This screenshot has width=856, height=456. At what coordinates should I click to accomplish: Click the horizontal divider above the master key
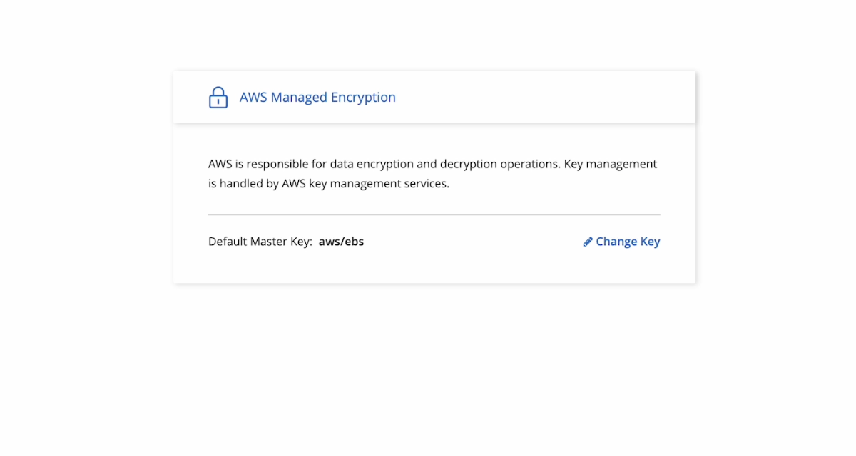tap(434, 214)
